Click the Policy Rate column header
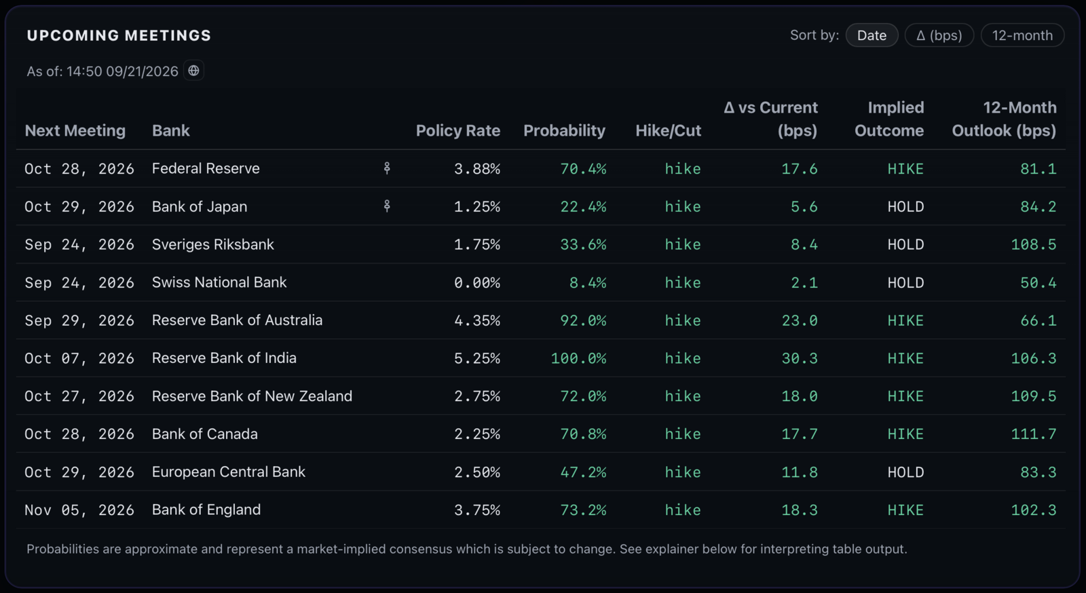The height and width of the screenshot is (593, 1086). (458, 130)
